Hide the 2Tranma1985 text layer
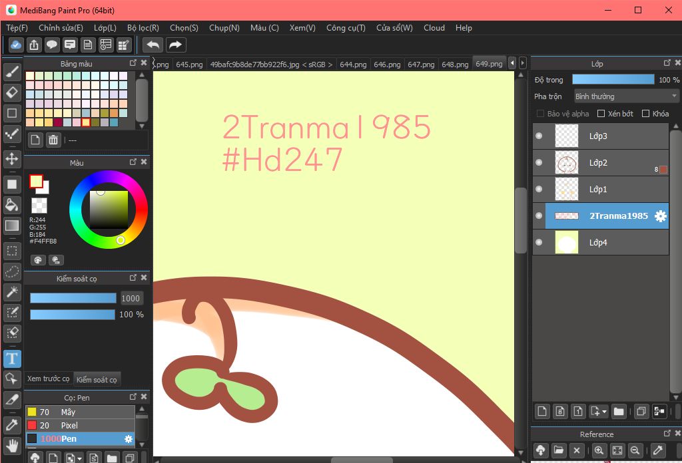 click(x=539, y=216)
